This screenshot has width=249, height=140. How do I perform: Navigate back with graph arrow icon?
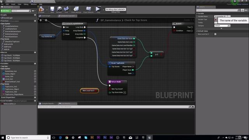(x=41, y=20)
